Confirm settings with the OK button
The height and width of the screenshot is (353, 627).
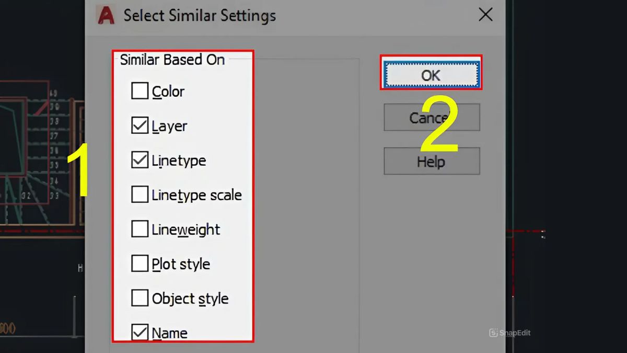click(x=431, y=75)
